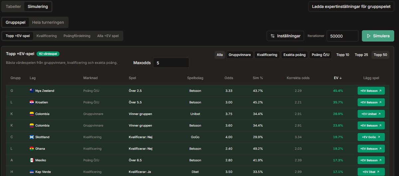Click the sliders icon in Inställningar
This screenshot has height=176, width=399.
(x=273, y=36)
